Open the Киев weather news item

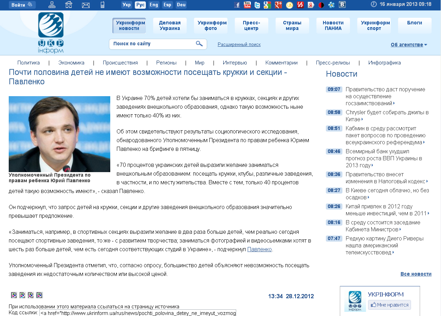pyautogui.click(x=387, y=194)
